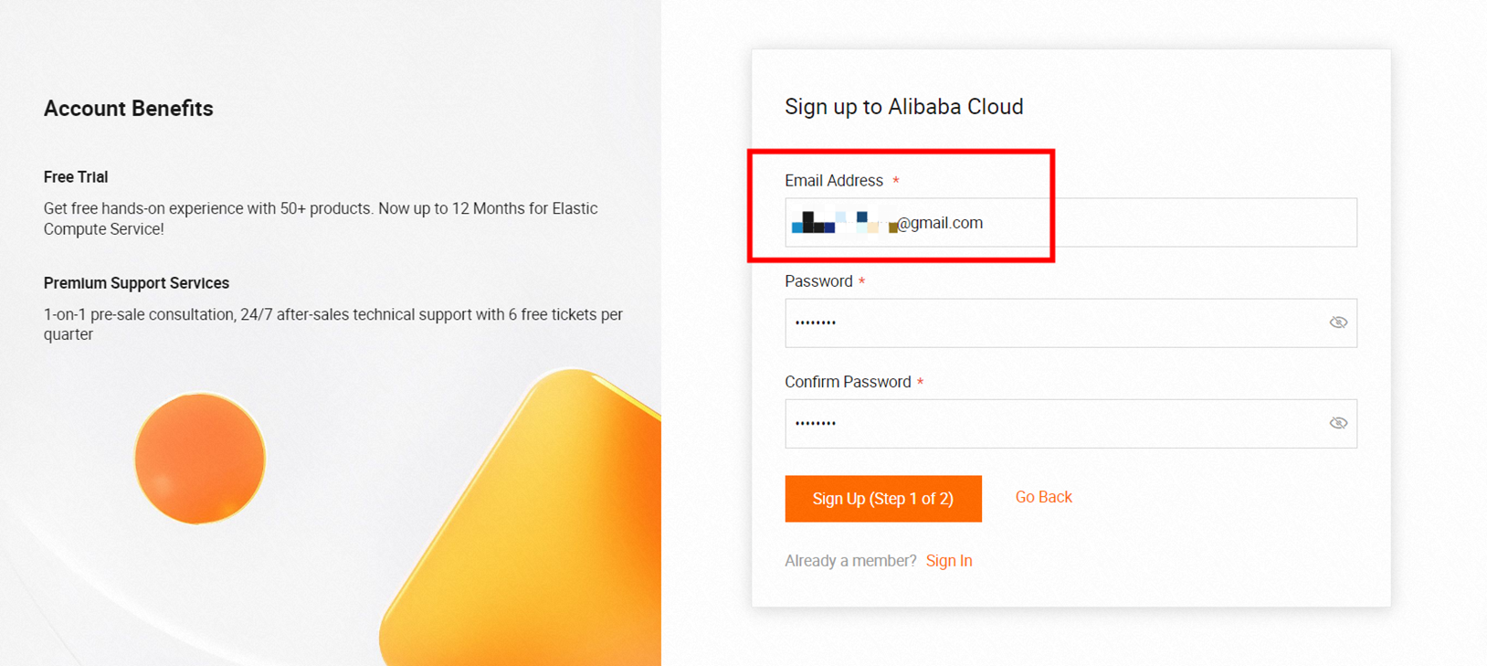Follow the Go Back link
This screenshot has width=1487, height=666.
[x=1043, y=497]
